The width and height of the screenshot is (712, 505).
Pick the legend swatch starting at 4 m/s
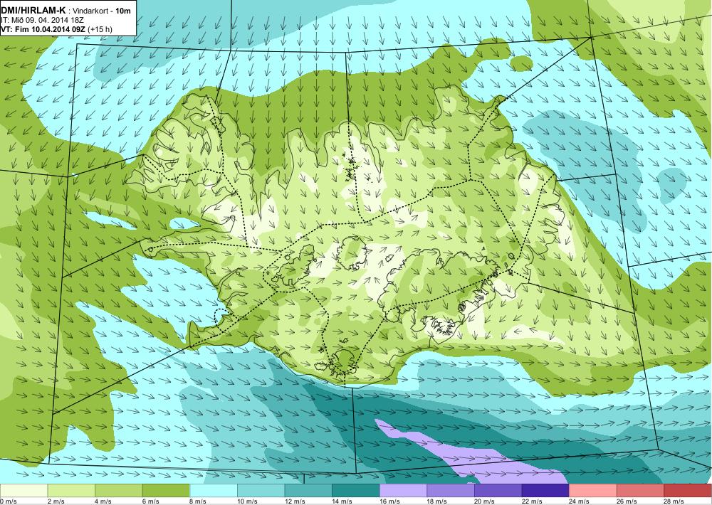pos(118,491)
